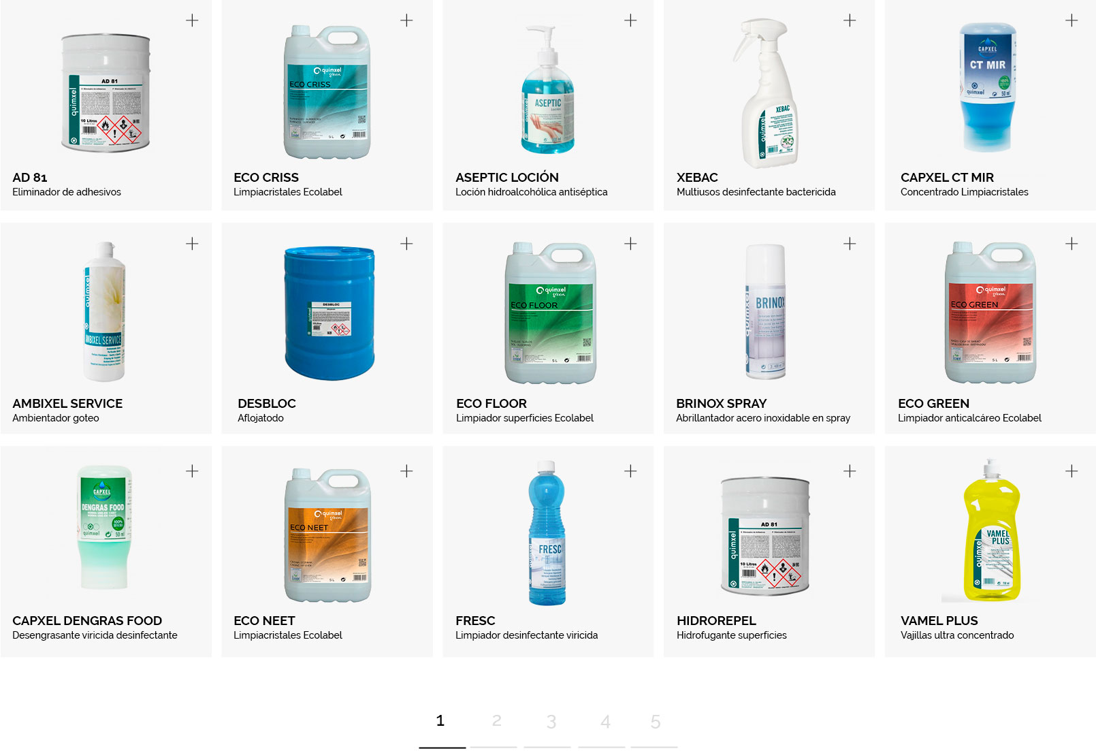Expand plus icon on HIDROREPEL card
1096x751 pixels.
(850, 471)
